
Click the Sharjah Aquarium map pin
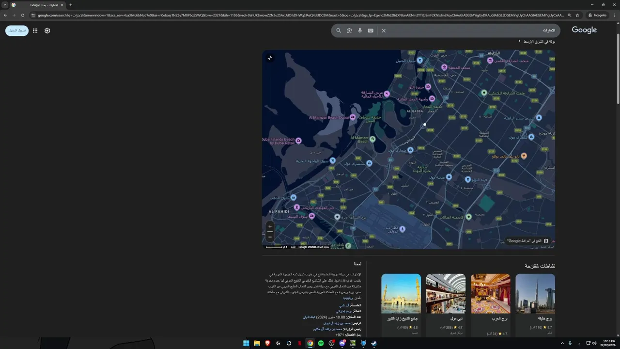click(x=387, y=94)
